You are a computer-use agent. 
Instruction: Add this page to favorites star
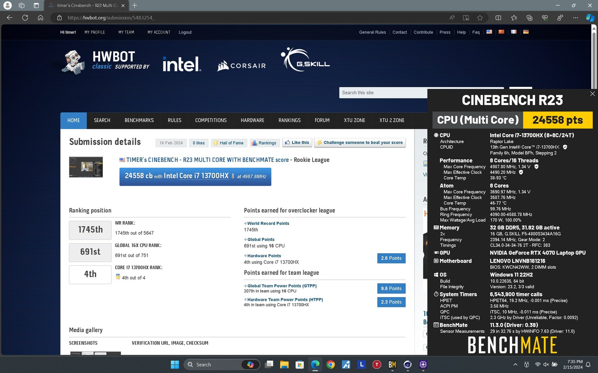[x=480, y=18]
